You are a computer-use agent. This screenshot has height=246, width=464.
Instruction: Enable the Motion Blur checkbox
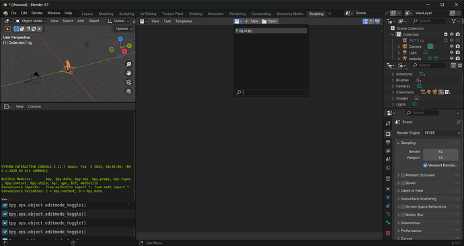402,214
